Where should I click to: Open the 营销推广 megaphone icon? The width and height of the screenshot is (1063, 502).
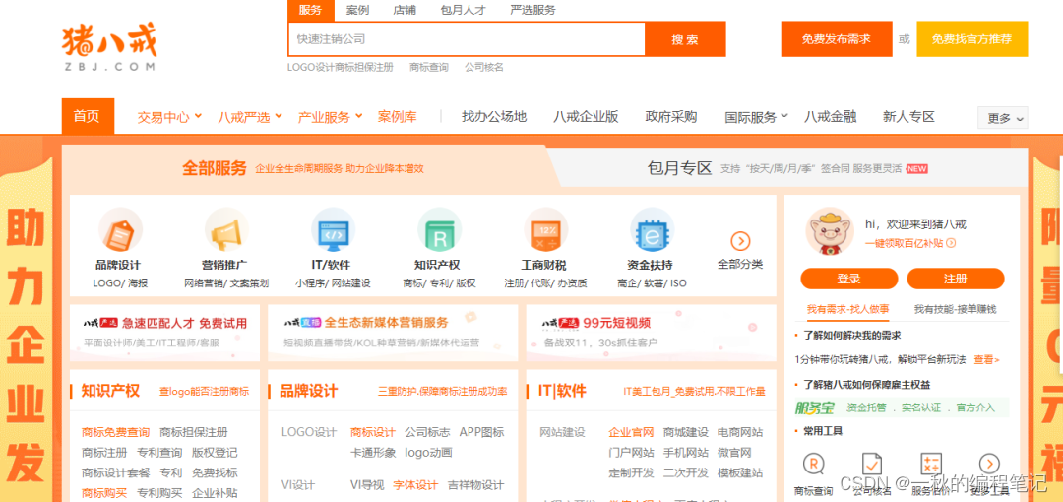(x=226, y=230)
